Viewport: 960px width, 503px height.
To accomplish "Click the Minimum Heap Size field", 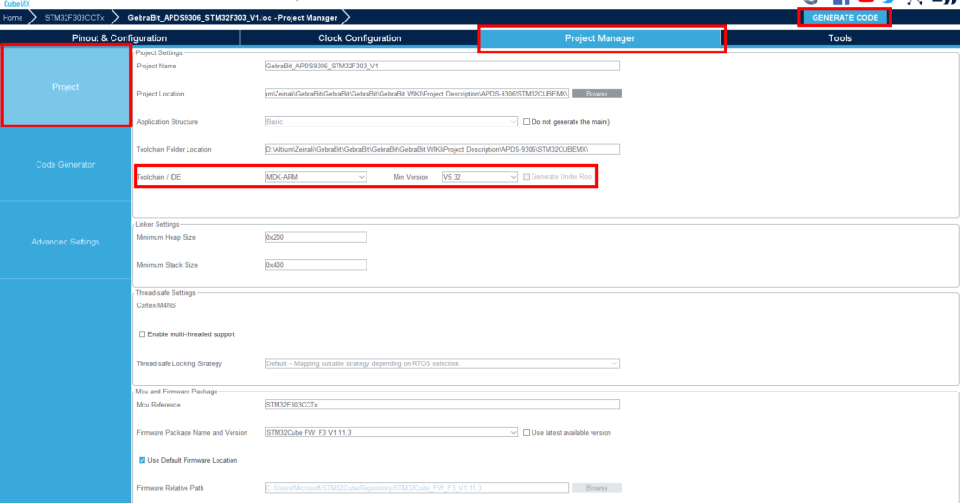I will [315, 237].
